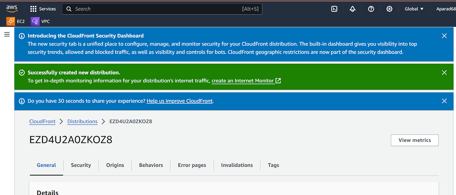This screenshot has width=456, height=195.
Task: Open the Services grid menu
Action: (43, 9)
